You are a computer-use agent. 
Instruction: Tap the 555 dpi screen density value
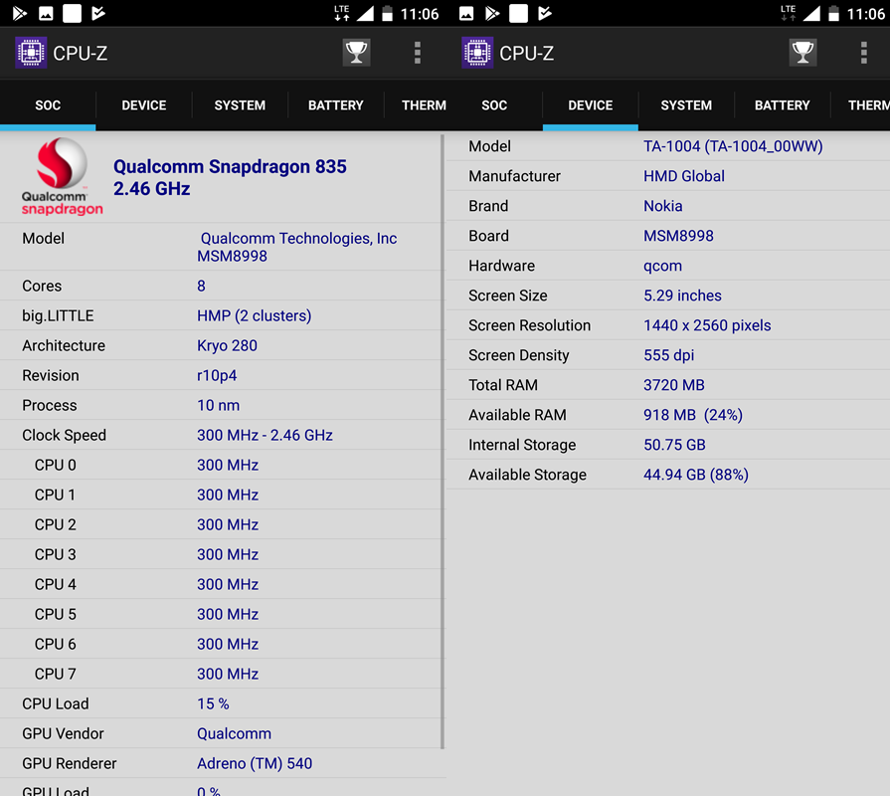coord(668,355)
